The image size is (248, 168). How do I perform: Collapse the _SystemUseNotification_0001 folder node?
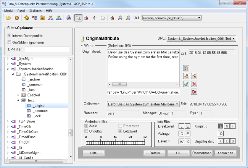pos(13,74)
